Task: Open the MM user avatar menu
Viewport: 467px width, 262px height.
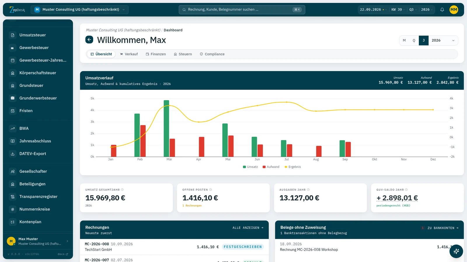Action: tap(454, 10)
